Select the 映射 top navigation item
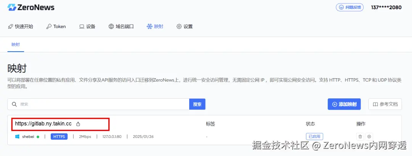Screen dimensions: 412x156 point(155,27)
